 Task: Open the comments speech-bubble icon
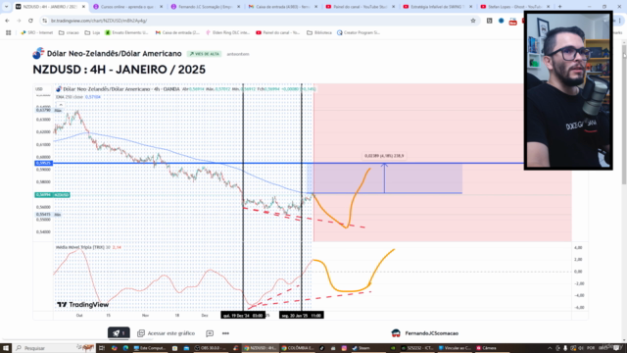coord(210,333)
